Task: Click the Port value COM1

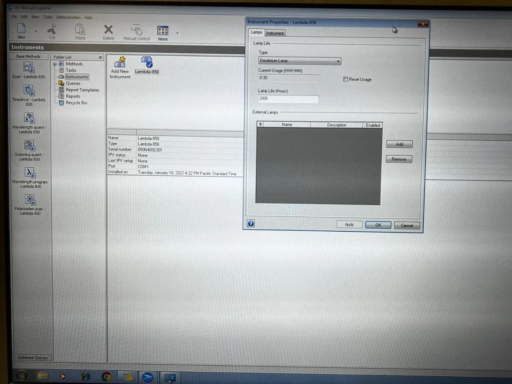Action: 143,167
